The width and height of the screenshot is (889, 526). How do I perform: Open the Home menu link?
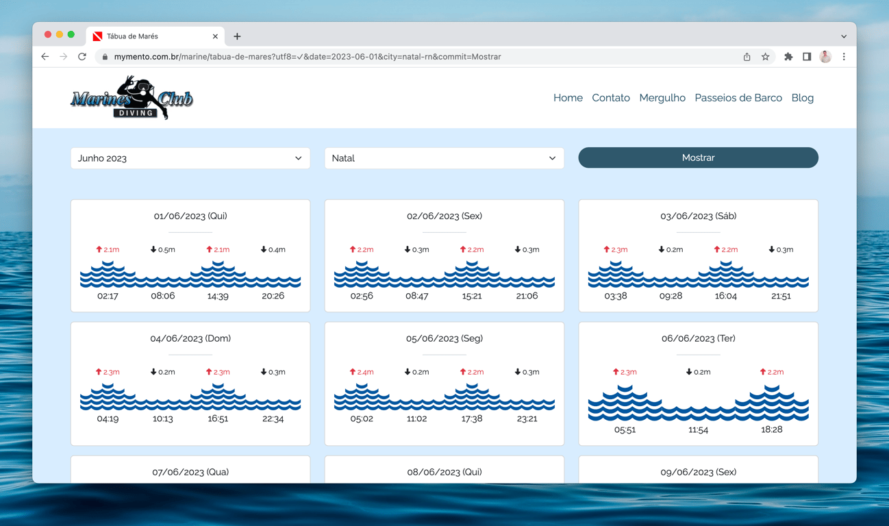coord(568,98)
